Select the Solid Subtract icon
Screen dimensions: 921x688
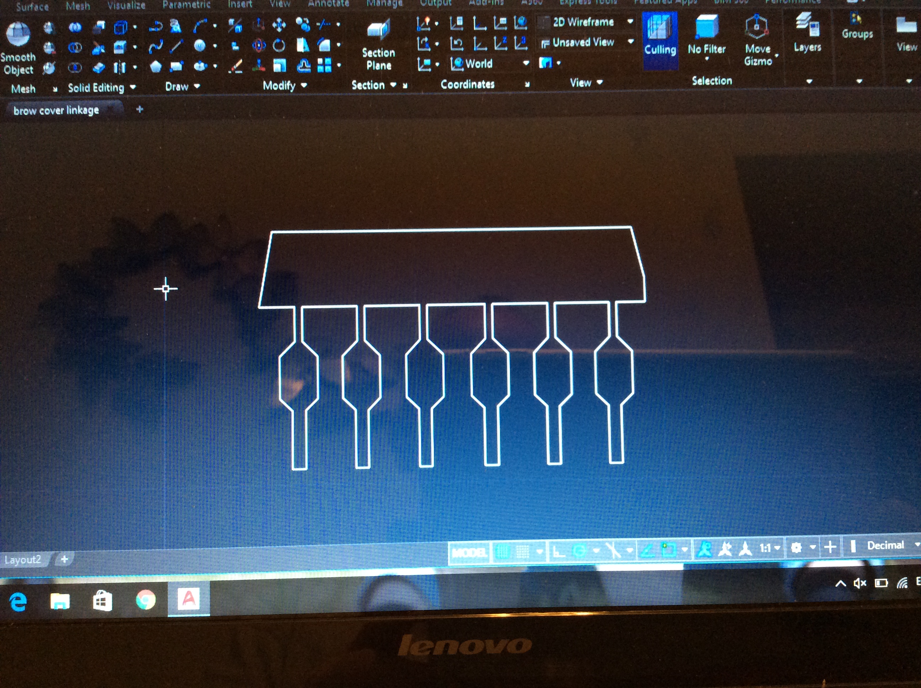point(75,48)
